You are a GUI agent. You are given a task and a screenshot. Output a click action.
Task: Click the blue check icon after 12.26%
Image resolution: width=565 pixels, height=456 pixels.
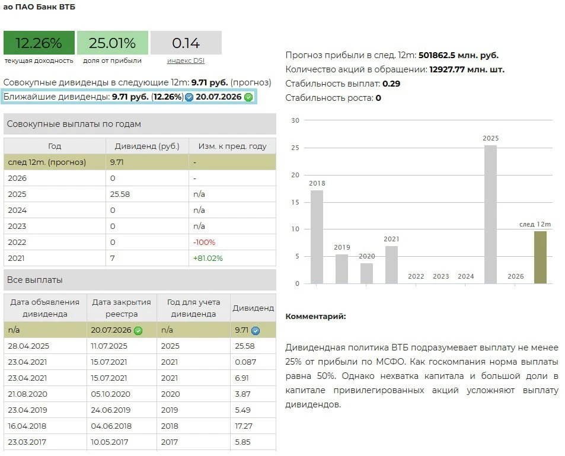(189, 97)
